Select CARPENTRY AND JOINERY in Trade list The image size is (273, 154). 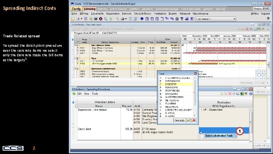176,110
